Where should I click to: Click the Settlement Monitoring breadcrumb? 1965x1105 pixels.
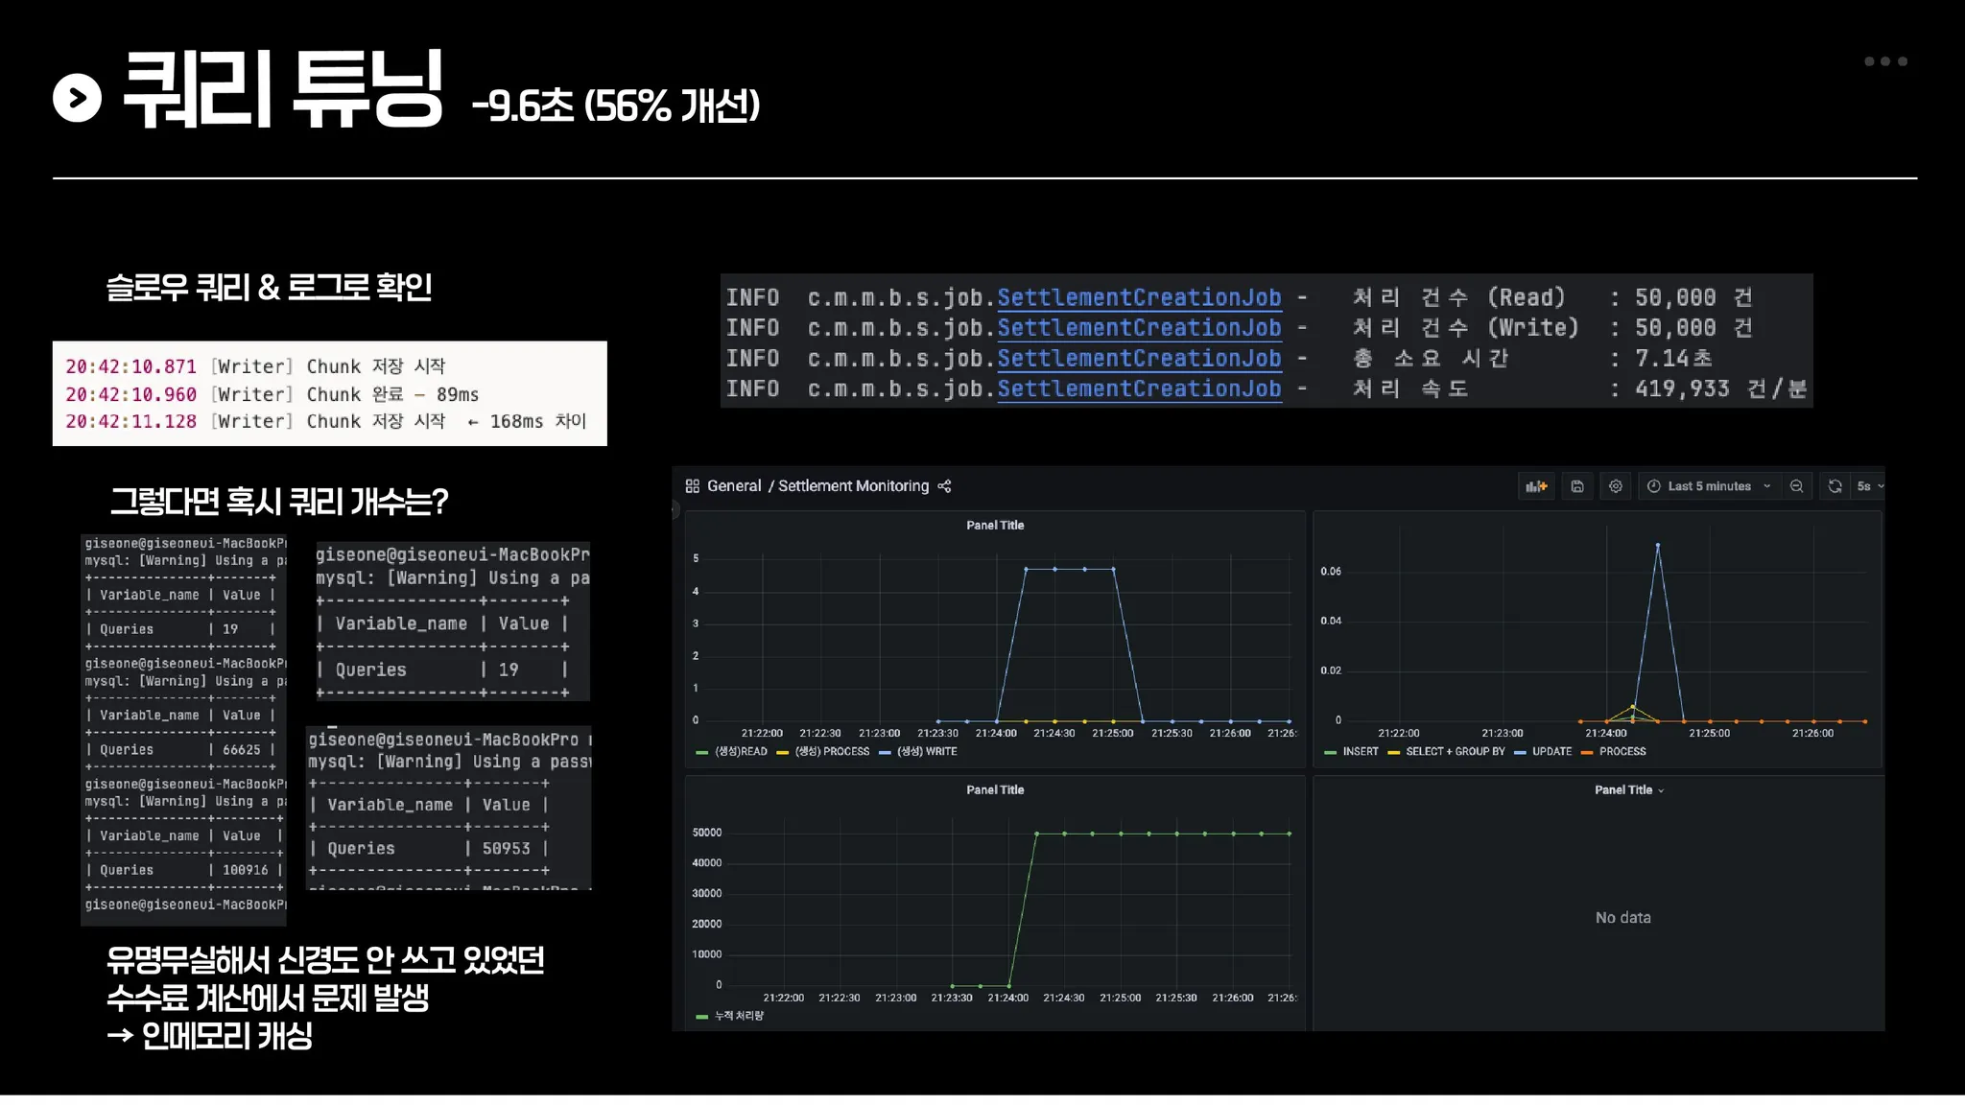click(x=853, y=486)
